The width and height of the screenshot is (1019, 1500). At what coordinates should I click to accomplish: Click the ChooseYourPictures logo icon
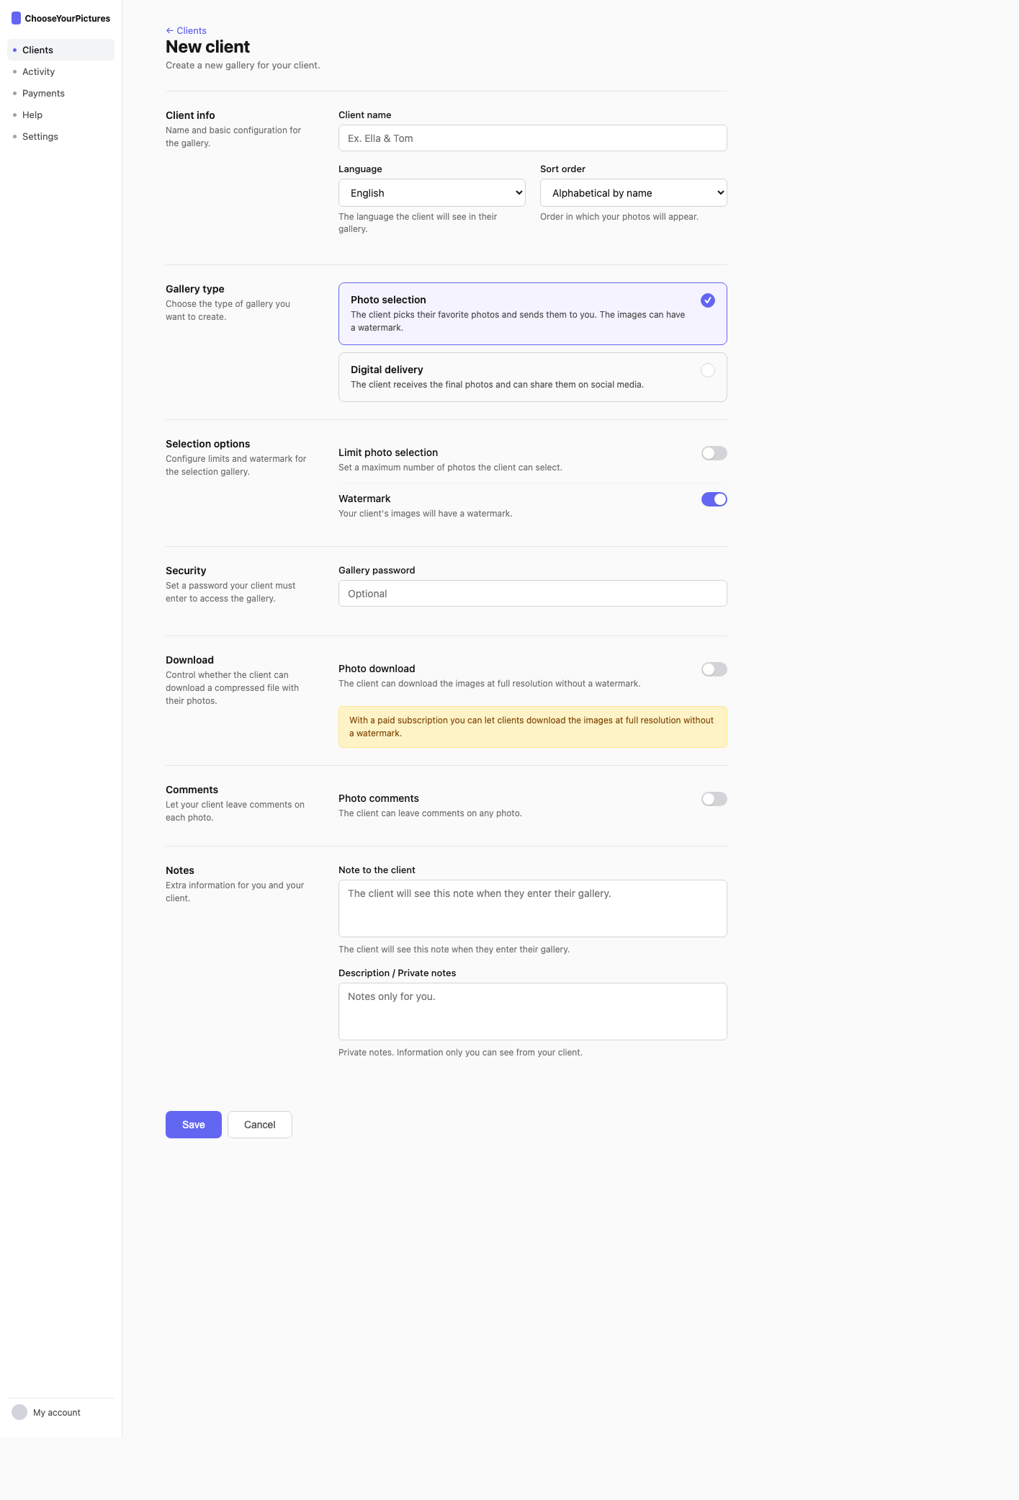click(16, 18)
